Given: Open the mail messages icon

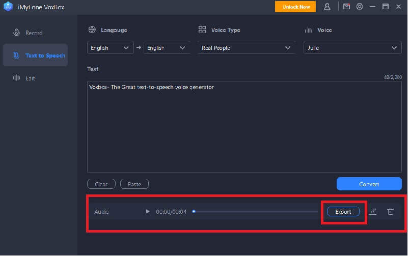Looking at the screenshot, I should [346, 7].
